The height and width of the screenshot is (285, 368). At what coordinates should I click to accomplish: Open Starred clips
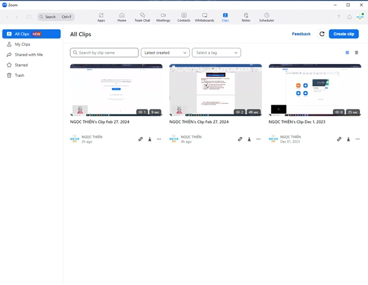tap(31, 65)
